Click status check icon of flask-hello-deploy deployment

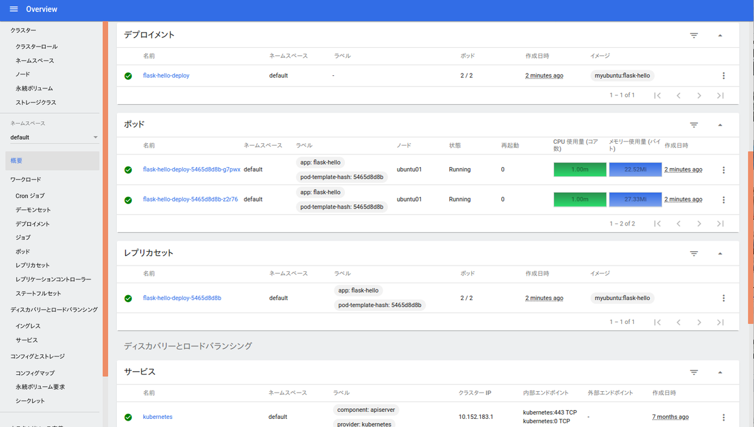(128, 76)
